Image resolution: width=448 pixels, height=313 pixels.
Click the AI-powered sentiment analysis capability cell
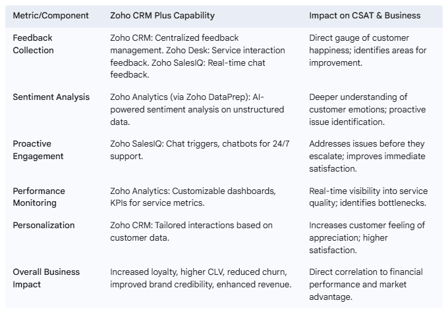click(197, 109)
